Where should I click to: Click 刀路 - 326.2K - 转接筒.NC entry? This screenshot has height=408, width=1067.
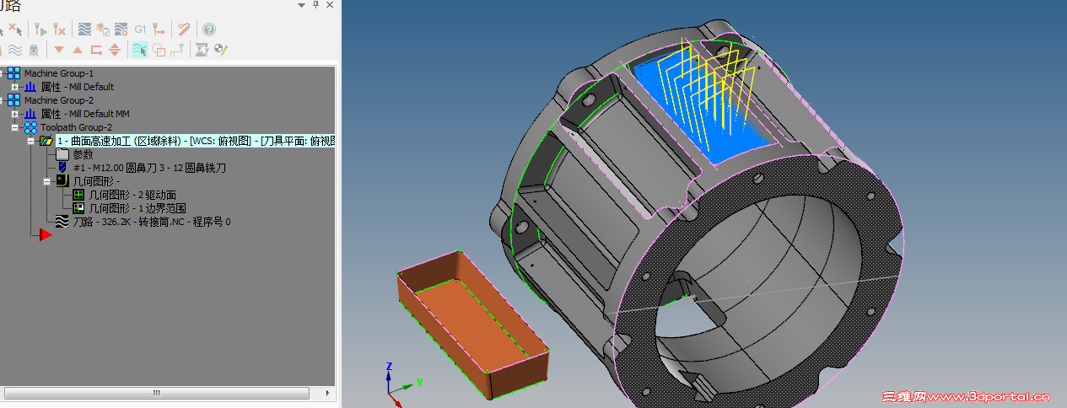(x=151, y=222)
